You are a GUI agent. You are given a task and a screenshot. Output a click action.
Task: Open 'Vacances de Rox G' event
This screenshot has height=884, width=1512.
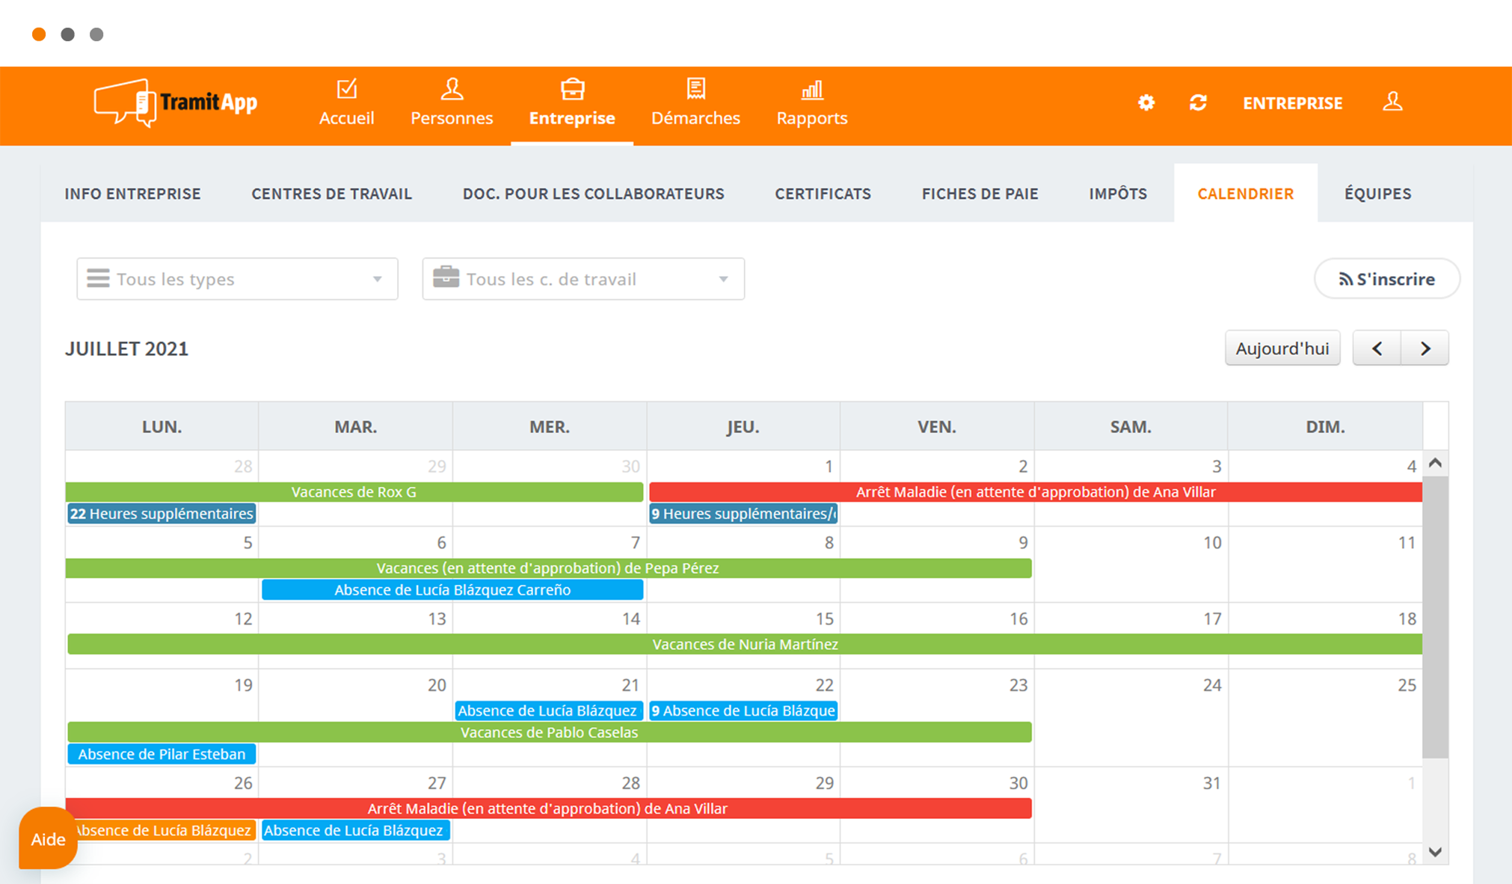coord(354,492)
